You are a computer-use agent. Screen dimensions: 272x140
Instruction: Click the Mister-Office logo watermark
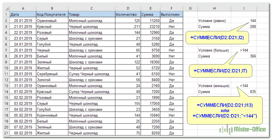(242, 130)
